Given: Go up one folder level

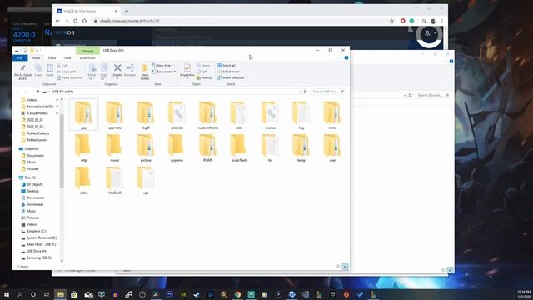Looking at the screenshot, I should click(37, 92).
